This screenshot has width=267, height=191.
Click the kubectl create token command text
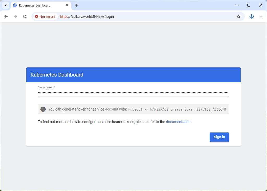coord(177,109)
